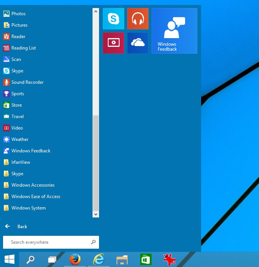
Task: Click the taskbar Search magnifier icon
Action: (x=30, y=259)
